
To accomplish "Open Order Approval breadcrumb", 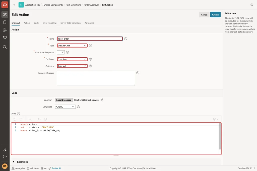I will tap(91, 5).
